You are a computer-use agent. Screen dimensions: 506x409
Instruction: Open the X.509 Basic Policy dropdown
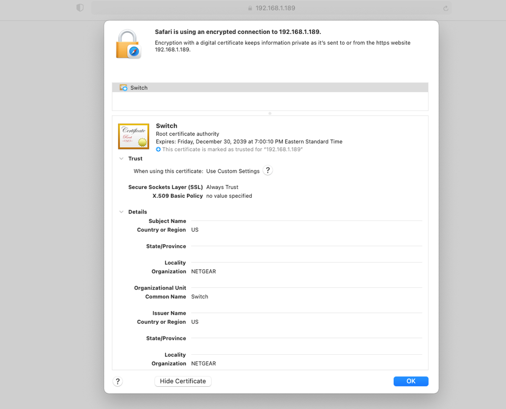(x=229, y=196)
